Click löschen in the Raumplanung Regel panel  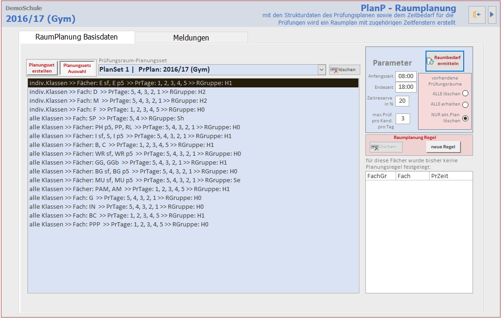tap(386, 147)
